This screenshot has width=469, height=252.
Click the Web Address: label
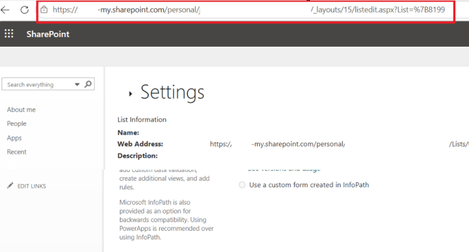(141, 144)
